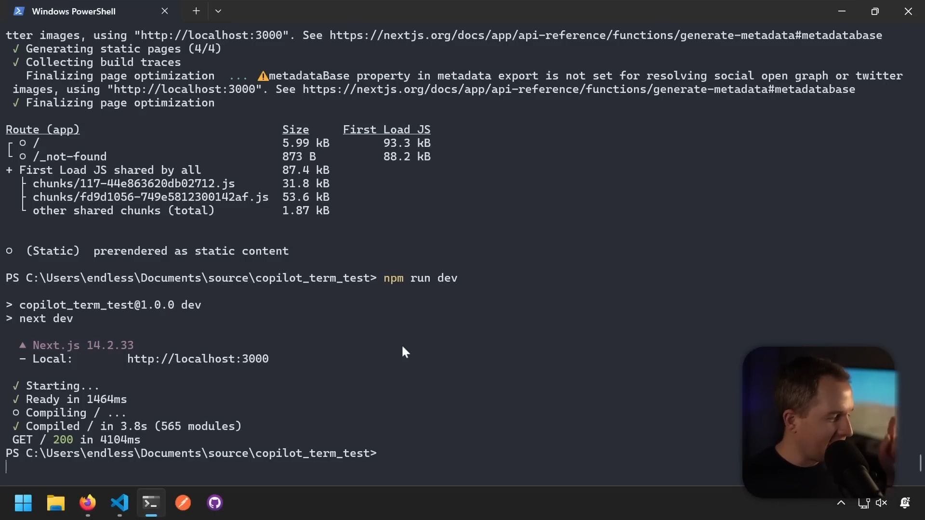This screenshot has height=520, width=925.
Task: Open the orange Postman taskbar app
Action: click(x=183, y=503)
